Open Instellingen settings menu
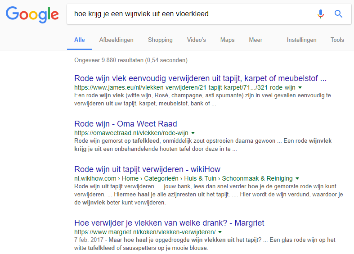The height and width of the screenshot is (254, 354). coord(302,40)
